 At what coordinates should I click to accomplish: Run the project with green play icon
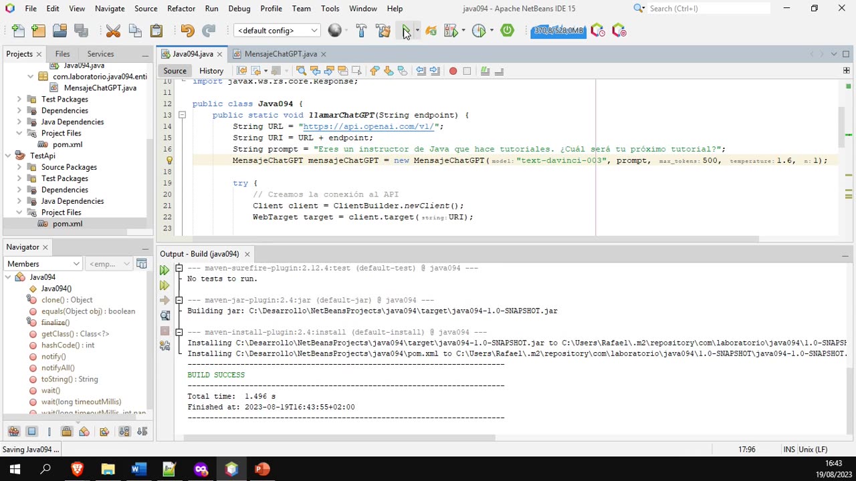tap(405, 31)
